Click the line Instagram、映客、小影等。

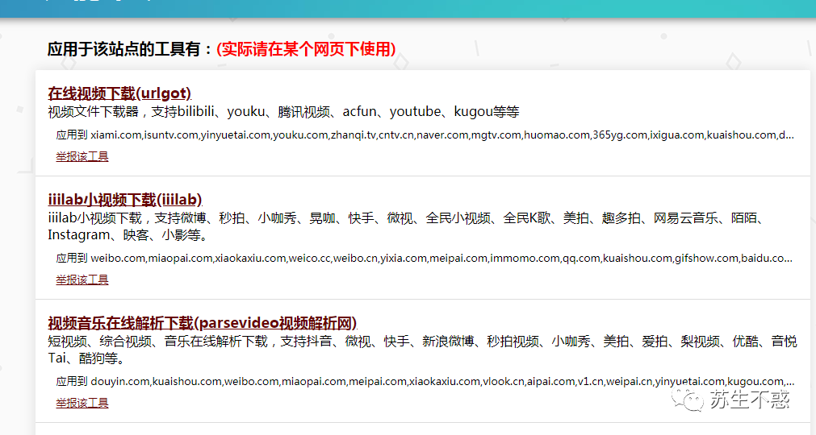coord(128,235)
